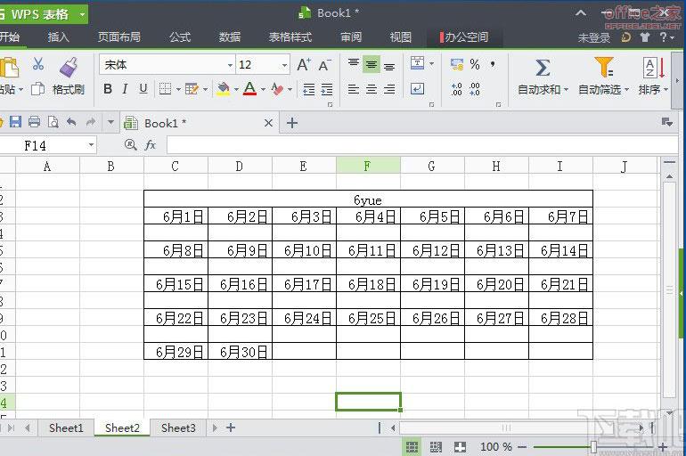Open the 数据 ribbon tab
The image size is (686, 456).
230,37
